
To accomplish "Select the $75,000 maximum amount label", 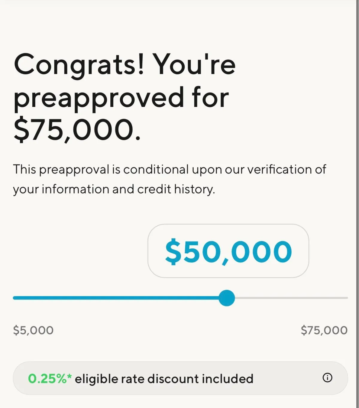I will (x=324, y=330).
